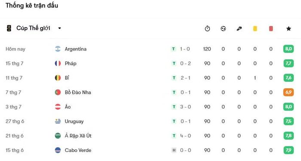Click the World Cup trophy icon

click(x=9, y=28)
